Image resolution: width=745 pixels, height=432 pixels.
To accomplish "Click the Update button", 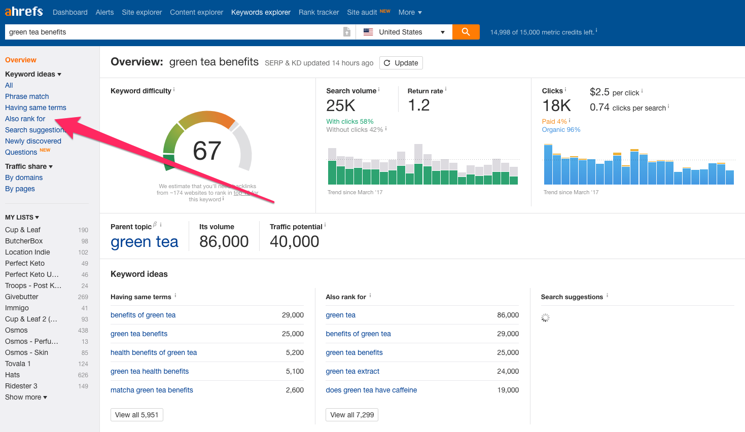I will [x=401, y=63].
